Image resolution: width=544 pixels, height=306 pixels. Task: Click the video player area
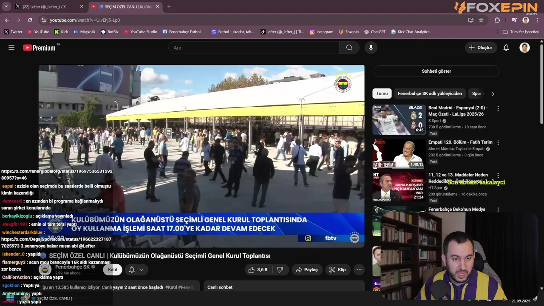pos(201,156)
